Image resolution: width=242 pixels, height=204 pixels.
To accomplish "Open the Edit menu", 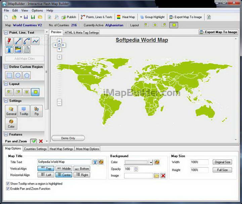I will pyautogui.click(x=15, y=10).
